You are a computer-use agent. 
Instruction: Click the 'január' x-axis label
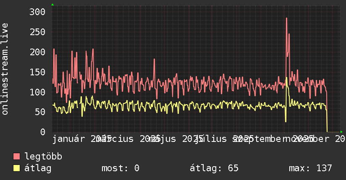(x=68, y=139)
